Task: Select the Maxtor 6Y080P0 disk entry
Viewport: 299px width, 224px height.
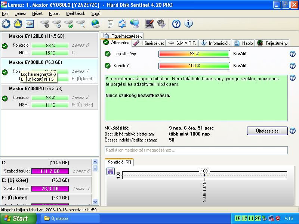Action: [50, 97]
